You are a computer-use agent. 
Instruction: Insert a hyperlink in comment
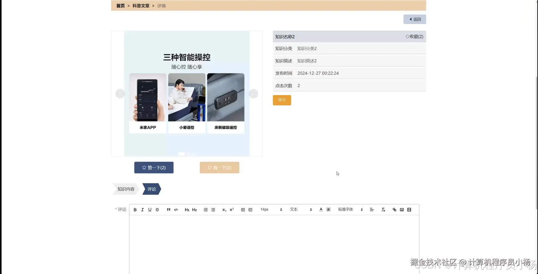pos(394,210)
